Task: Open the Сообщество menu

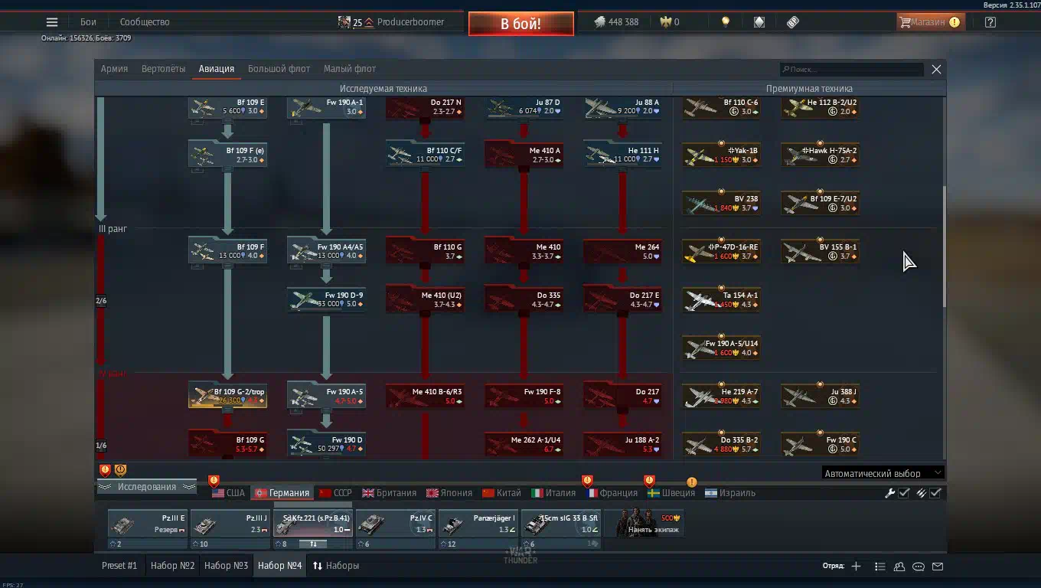Action: [145, 22]
